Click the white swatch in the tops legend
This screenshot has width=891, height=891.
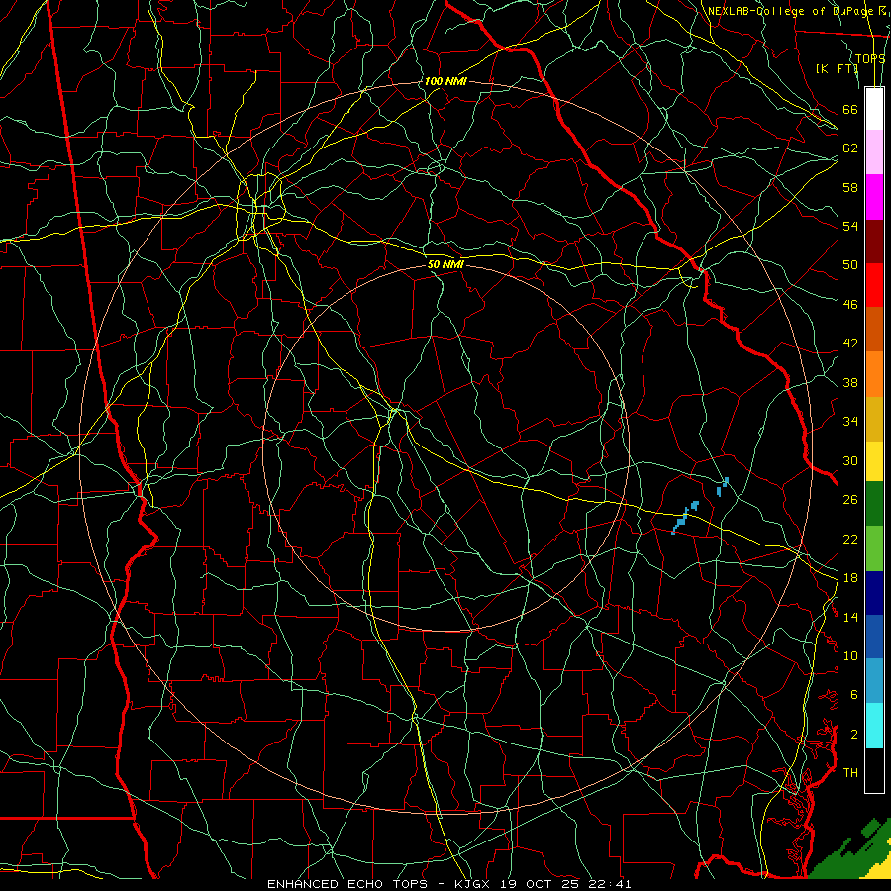click(x=874, y=109)
